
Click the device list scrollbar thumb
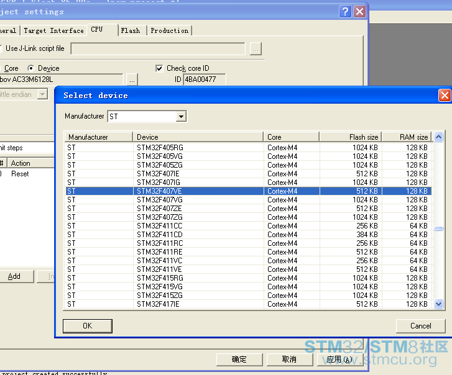click(x=438, y=229)
